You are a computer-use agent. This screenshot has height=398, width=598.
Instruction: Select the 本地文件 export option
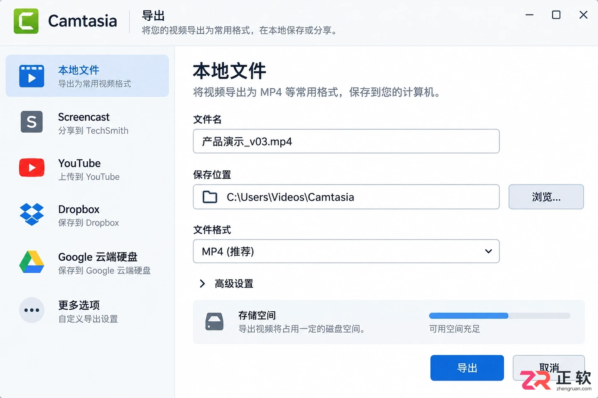(x=87, y=76)
